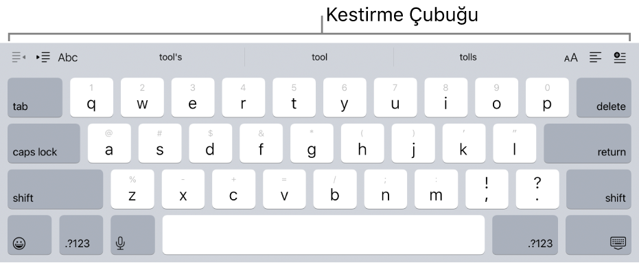Image resolution: width=639 pixels, height=263 pixels.
Task: Choose the "tool" suggestion
Action: pos(319,57)
